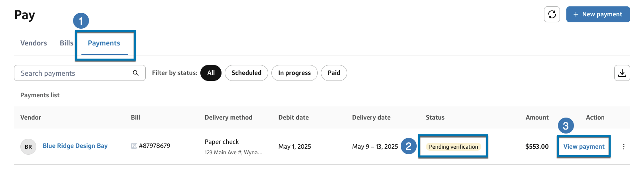
Task: Click the View payment link
Action: (x=584, y=147)
